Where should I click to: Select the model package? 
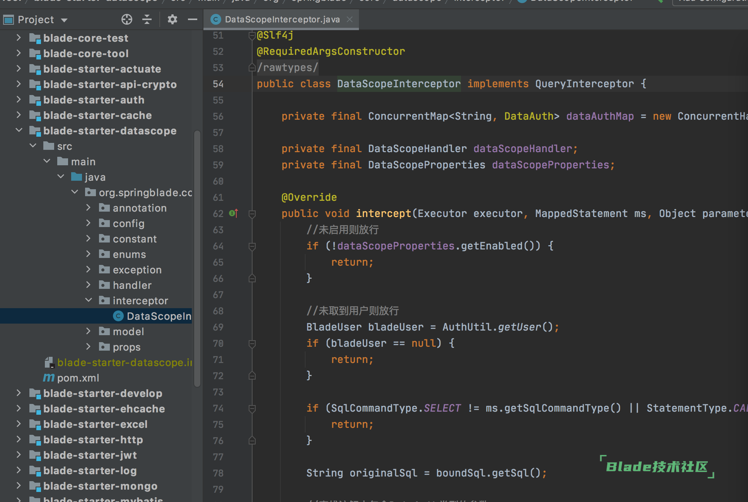tap(128, 331)
